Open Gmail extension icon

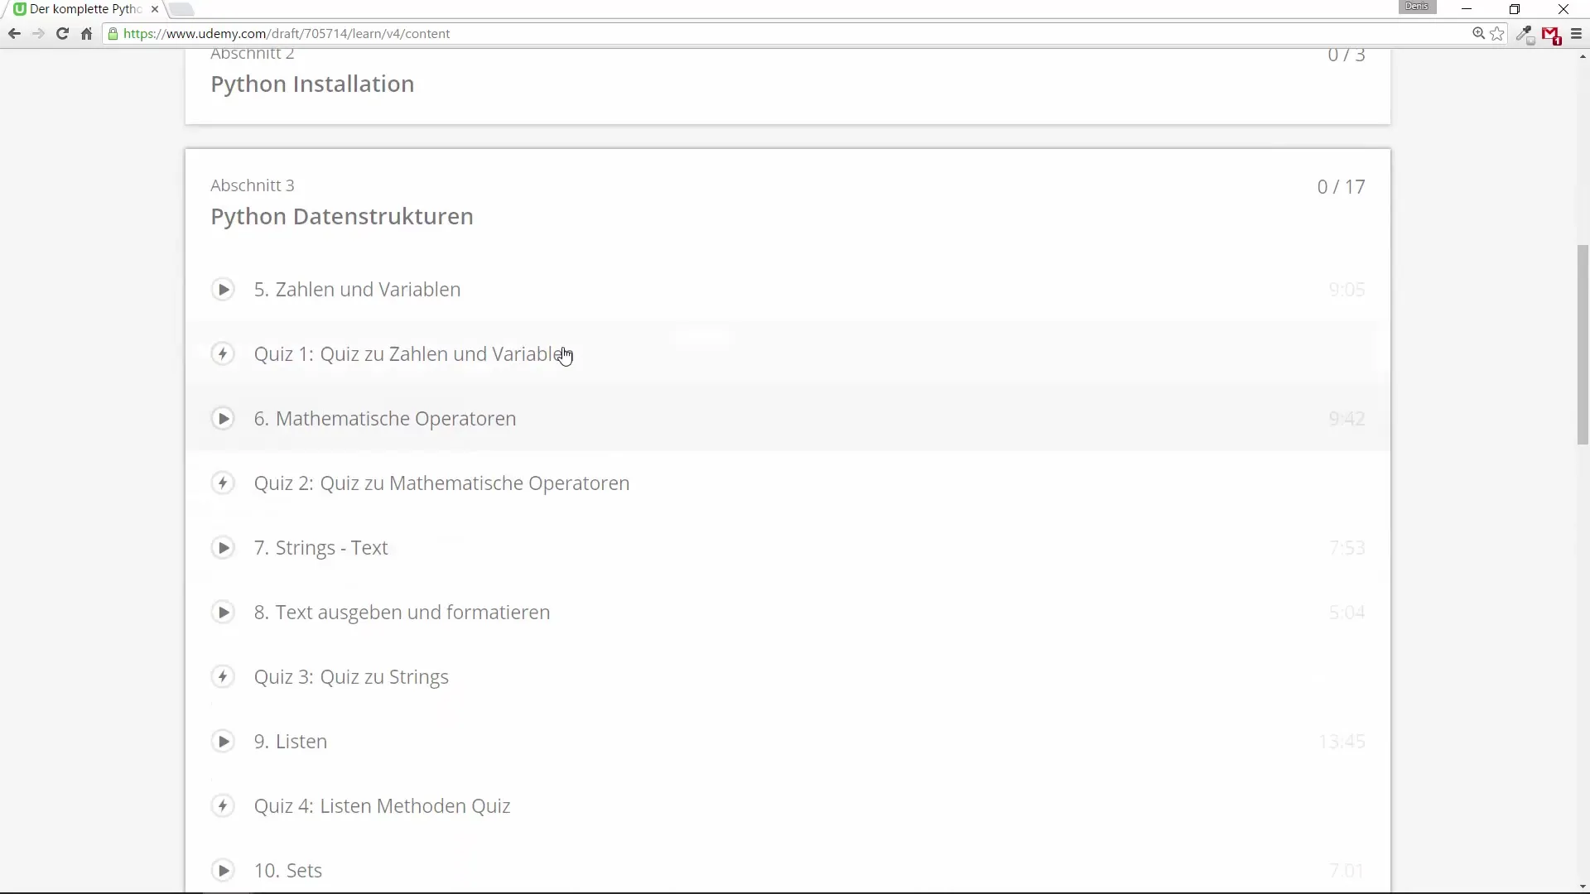coord(1551,35)
